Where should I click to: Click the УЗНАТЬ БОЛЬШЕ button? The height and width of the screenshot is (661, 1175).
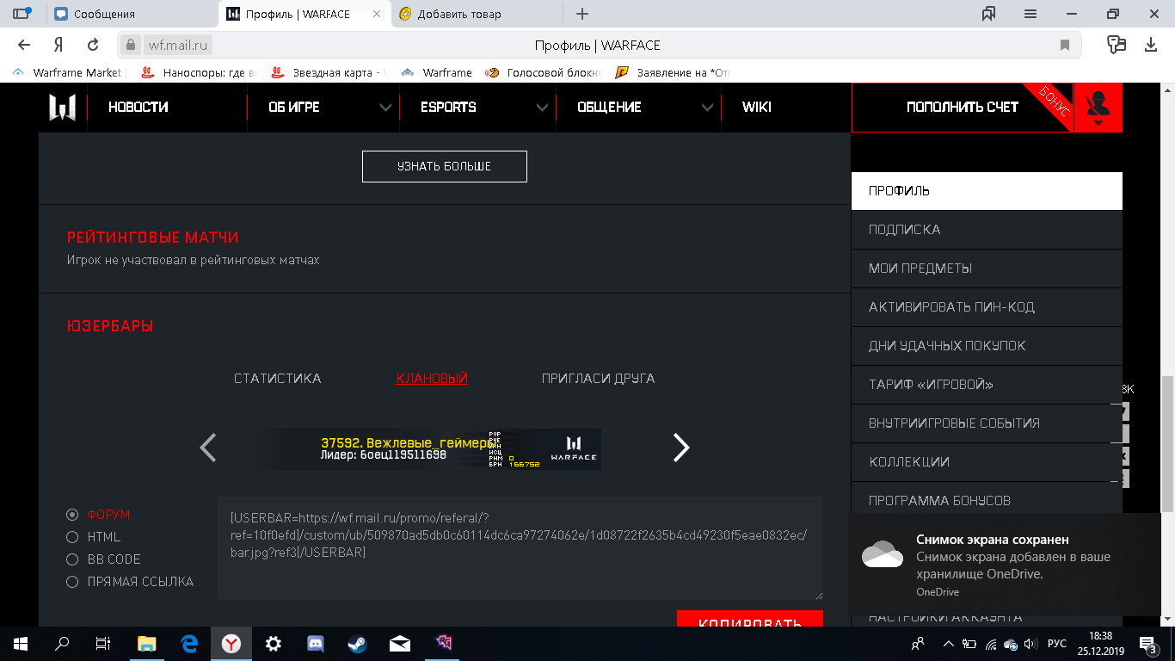tap(445, 166)
